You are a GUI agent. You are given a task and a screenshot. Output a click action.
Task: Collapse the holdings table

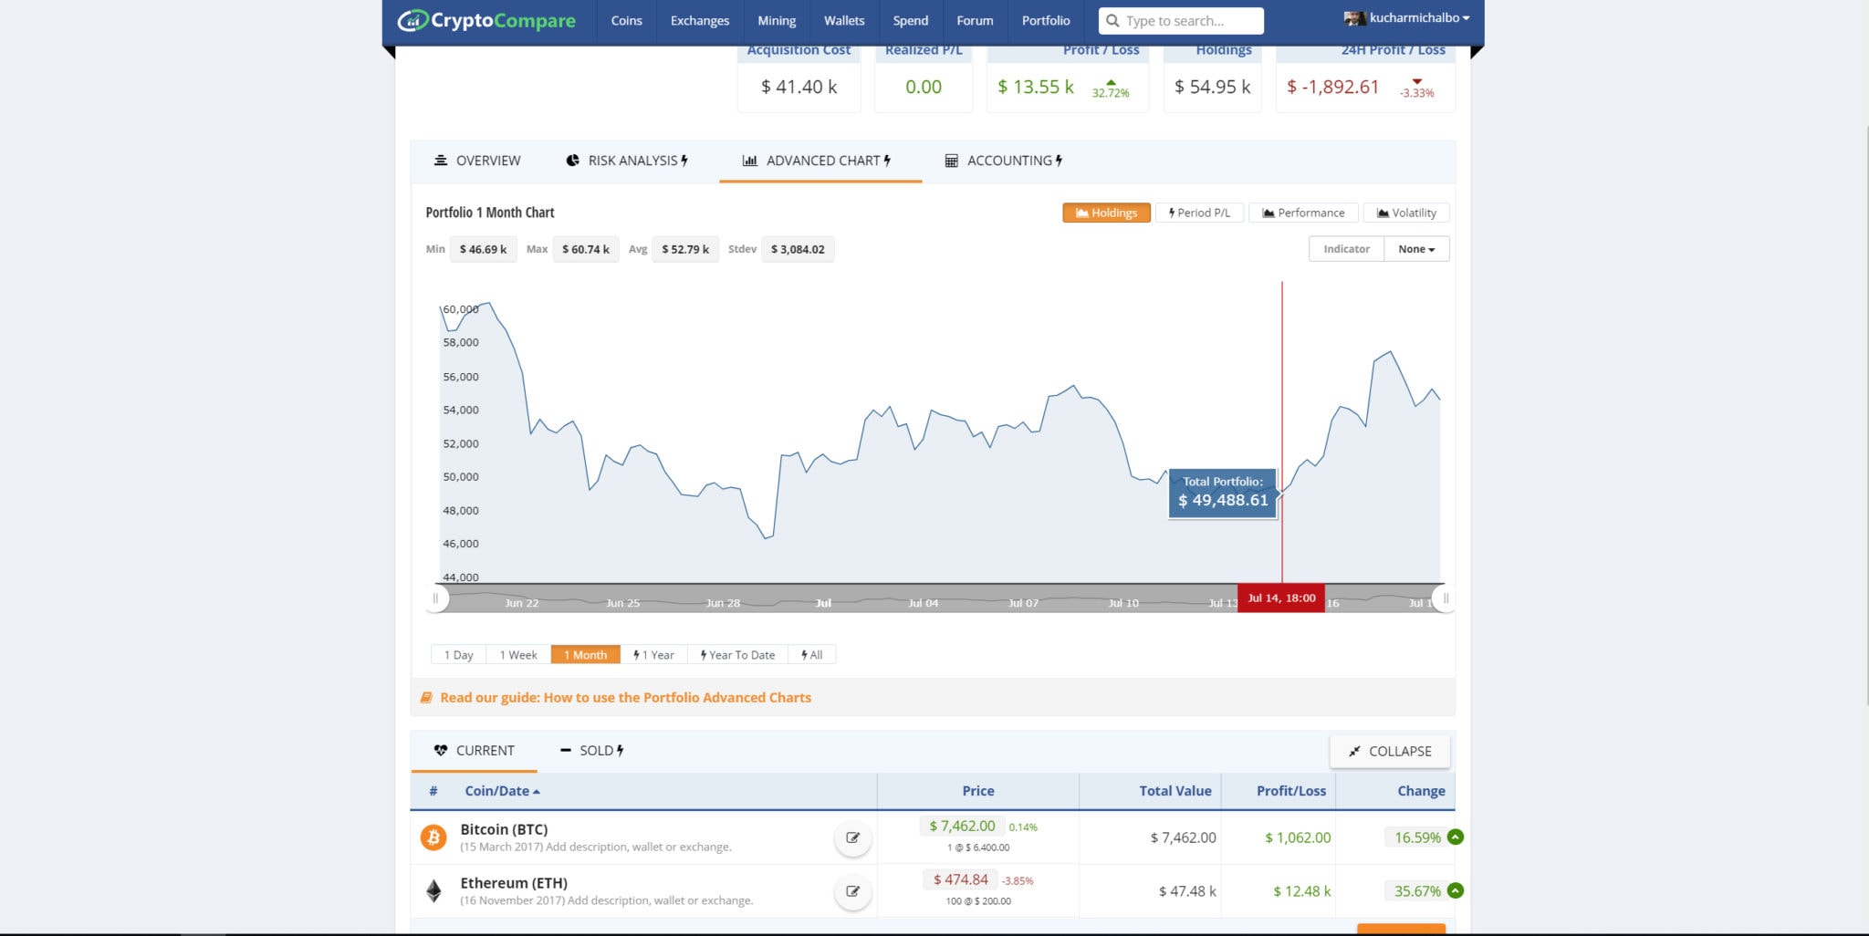click(1390, 751)
